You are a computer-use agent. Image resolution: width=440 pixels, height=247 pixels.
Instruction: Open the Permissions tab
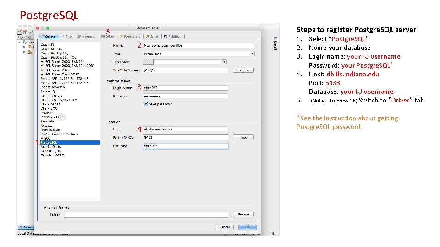(130, 37)
